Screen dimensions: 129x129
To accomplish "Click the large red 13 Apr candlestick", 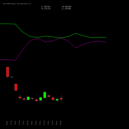I will point(16,87).
